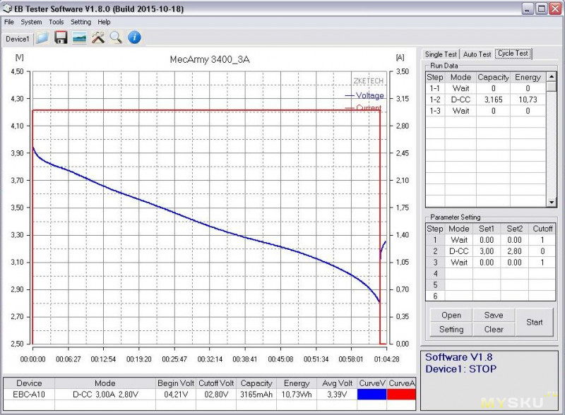The image size is (565, 415).
Task: Click the 02,80V cutoff voltage cell
Action: point(216,395)
